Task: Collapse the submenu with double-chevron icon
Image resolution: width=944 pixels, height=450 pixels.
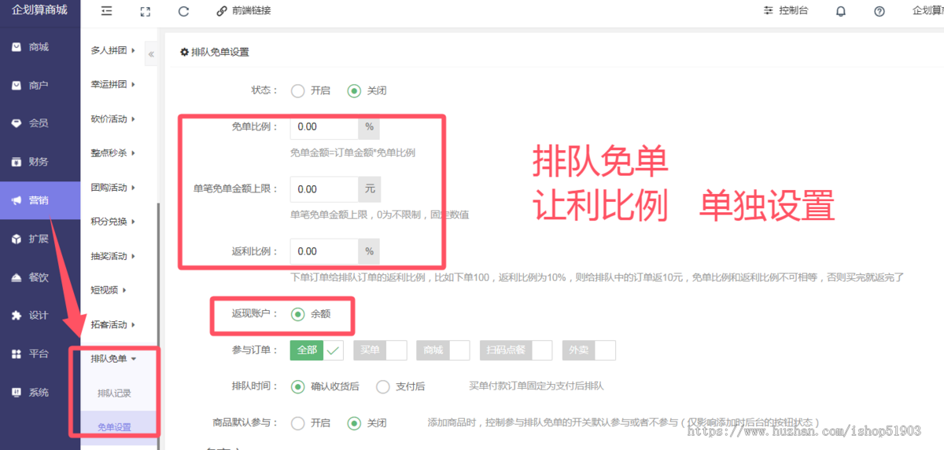Action: (151, 54)
